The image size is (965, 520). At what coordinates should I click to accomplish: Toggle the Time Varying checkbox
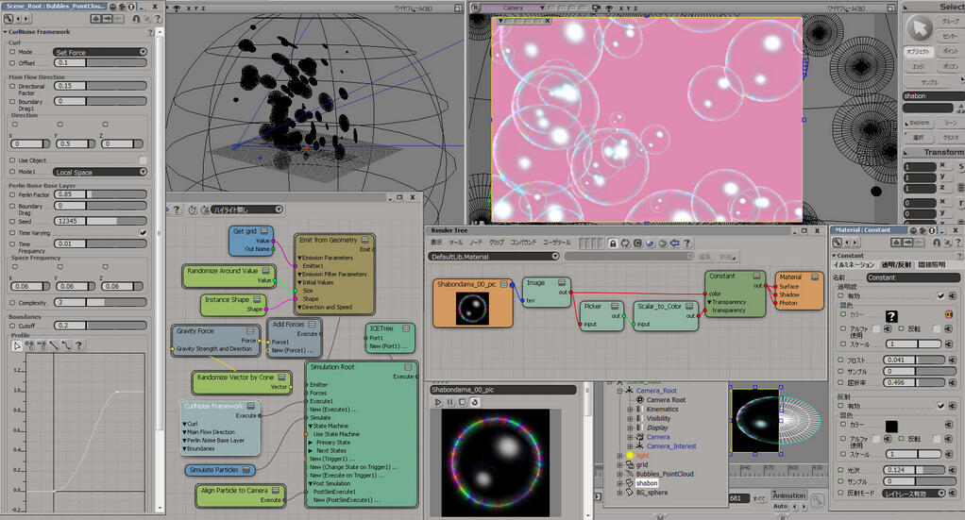(143, 232)
